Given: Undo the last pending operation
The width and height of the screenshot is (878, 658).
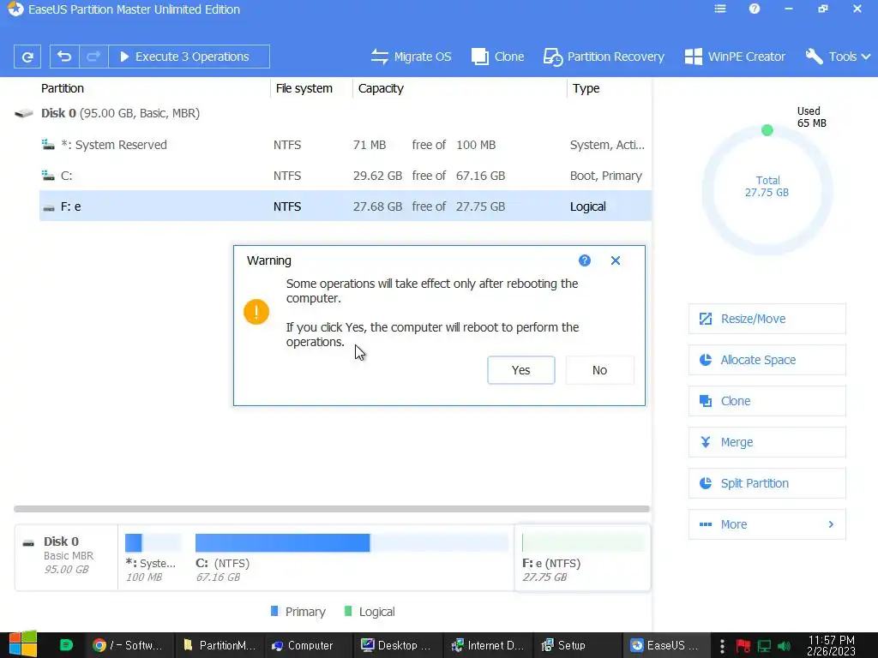Looking at the screenshot, I should [x=64, y=57].
